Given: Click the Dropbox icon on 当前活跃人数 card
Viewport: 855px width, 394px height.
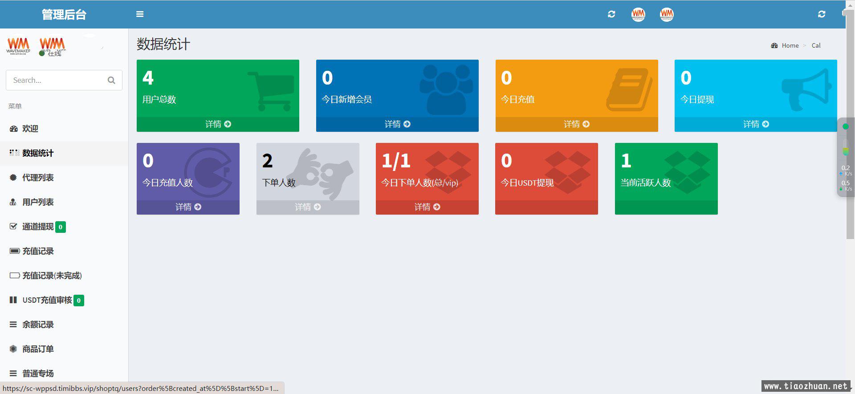Looking at the screenshot, I should point(687,172).
